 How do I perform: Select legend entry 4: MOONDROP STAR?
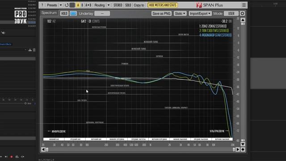(x=215, y=35)
